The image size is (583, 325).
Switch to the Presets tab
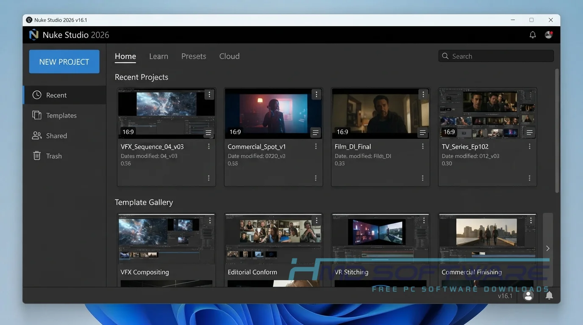[x=194, y=56]
